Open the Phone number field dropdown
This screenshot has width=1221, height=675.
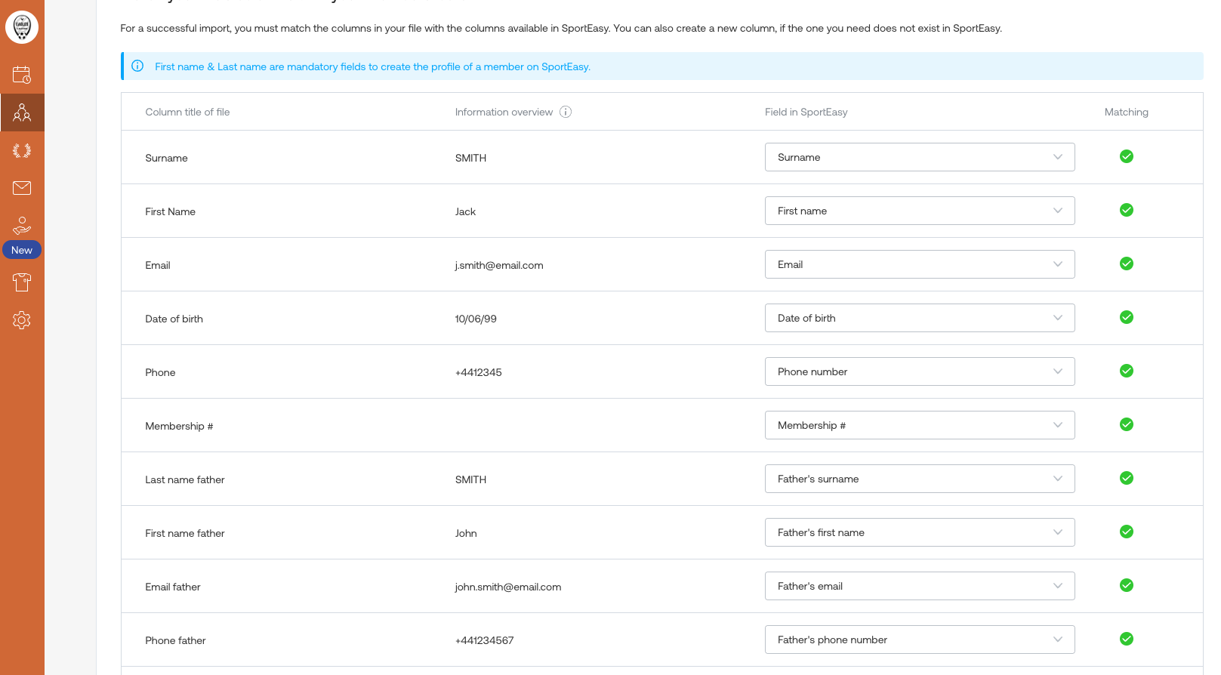point(919,371)
